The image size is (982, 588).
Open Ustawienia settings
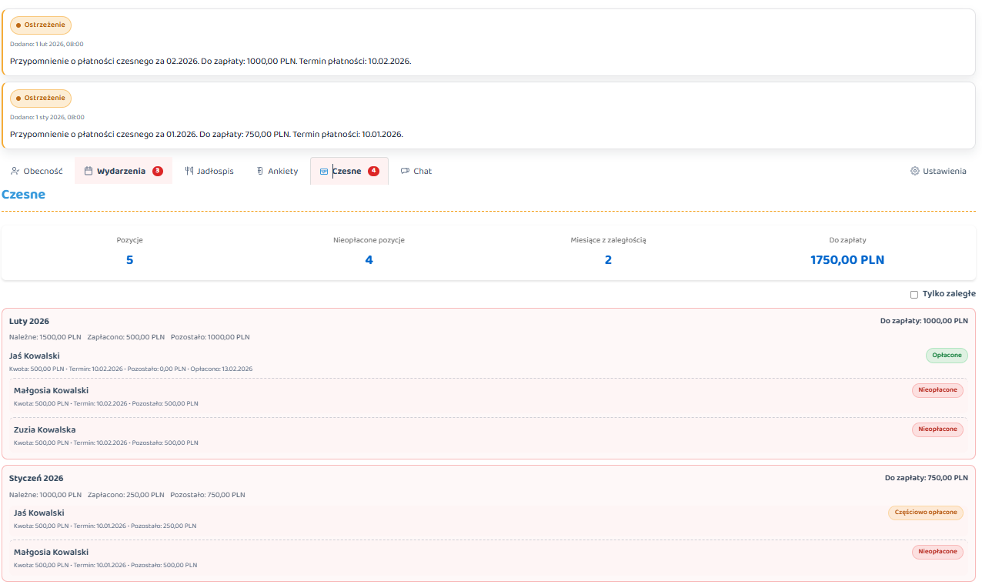[x=938, y=171]
